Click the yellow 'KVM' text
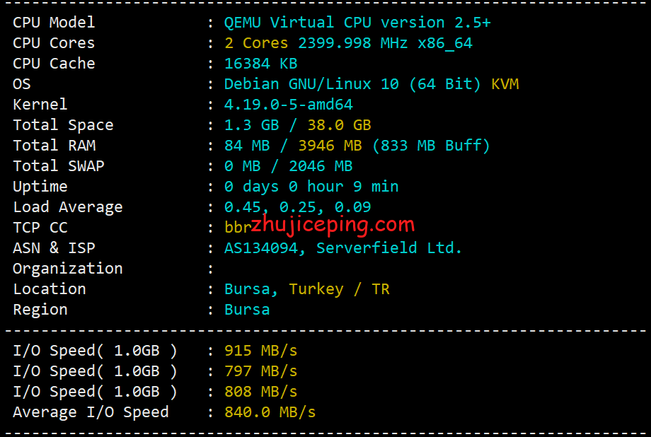 (x=505, y=84)
